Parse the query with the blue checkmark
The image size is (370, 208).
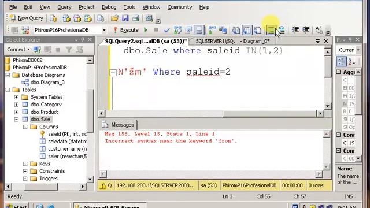click(167, 30)
